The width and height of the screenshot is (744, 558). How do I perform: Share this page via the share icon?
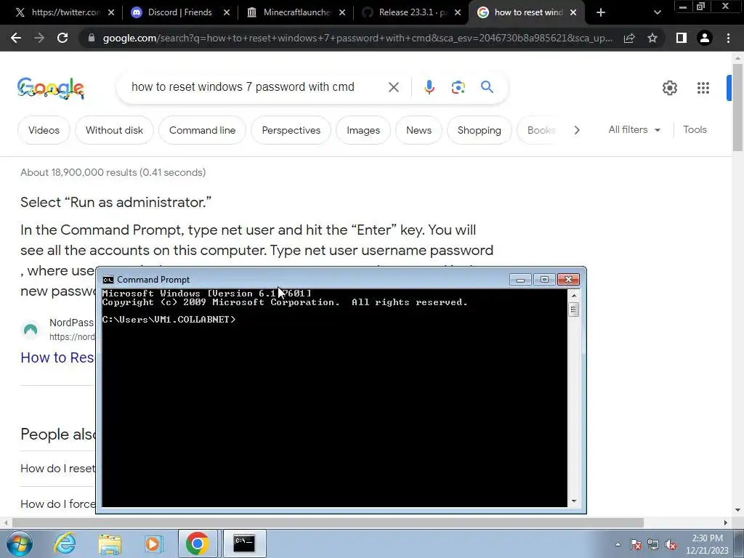[x=629, y=38]
